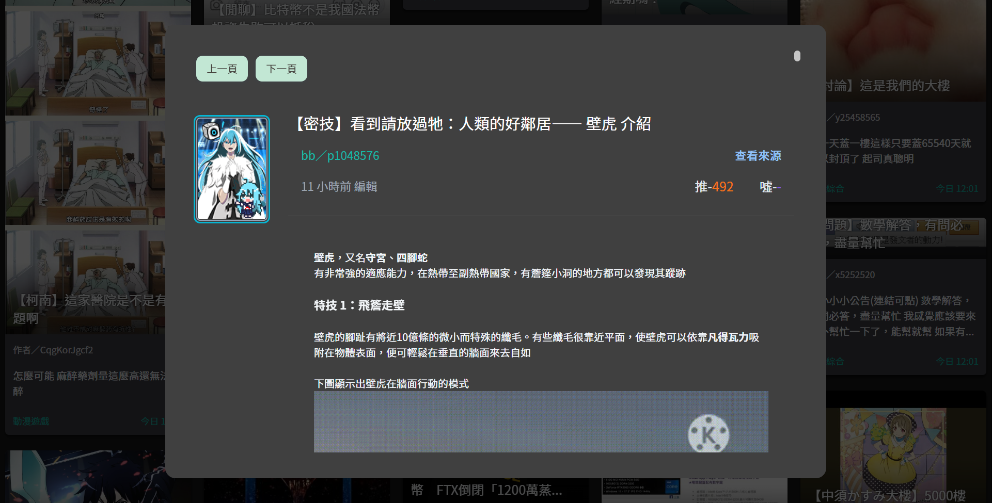Open the 查看來源 view source link

click(758, 155)
